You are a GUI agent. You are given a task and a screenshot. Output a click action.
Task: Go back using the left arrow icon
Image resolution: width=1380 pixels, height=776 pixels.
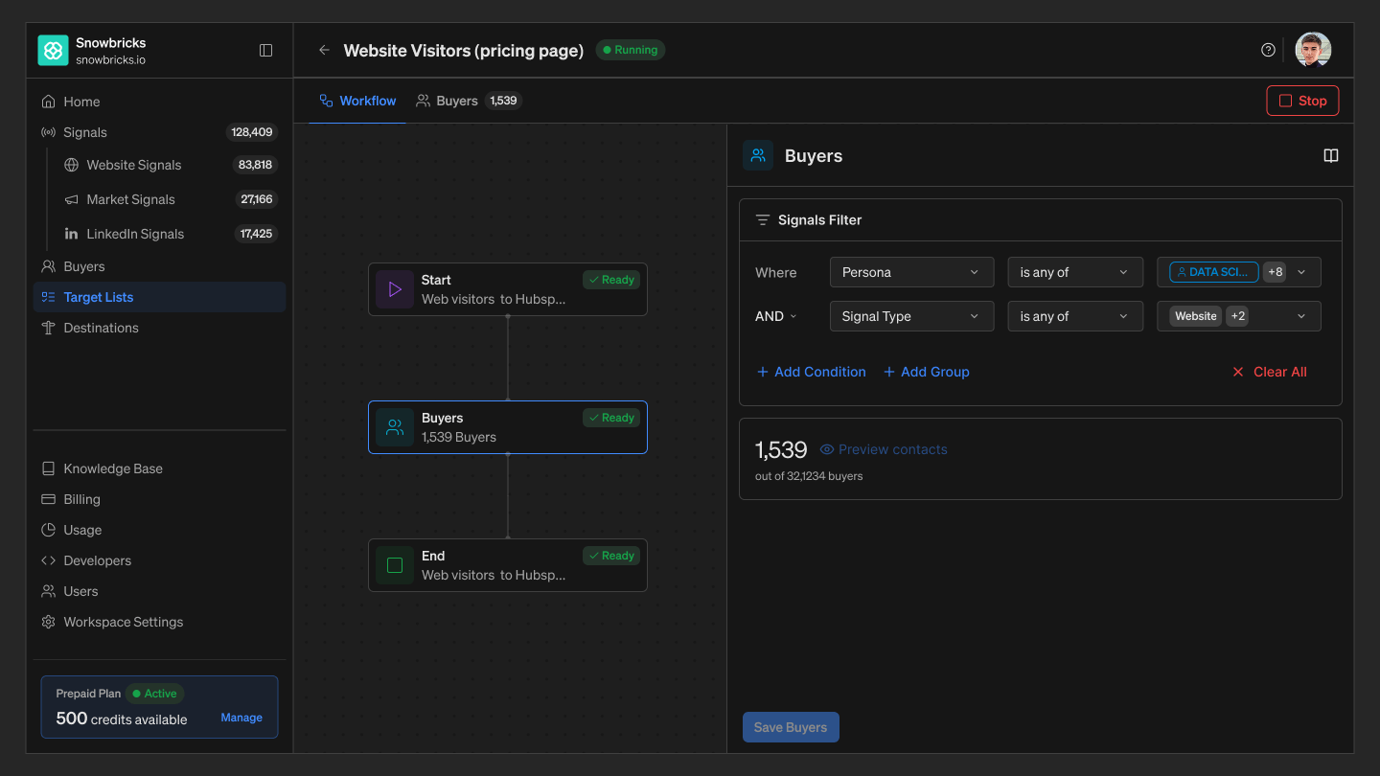[x=324, y=51]
